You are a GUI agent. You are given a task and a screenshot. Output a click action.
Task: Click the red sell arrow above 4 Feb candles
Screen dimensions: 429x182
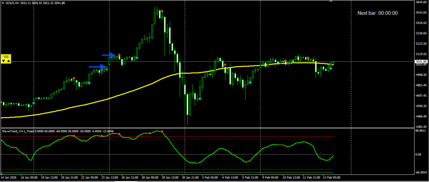click(225, 65)
